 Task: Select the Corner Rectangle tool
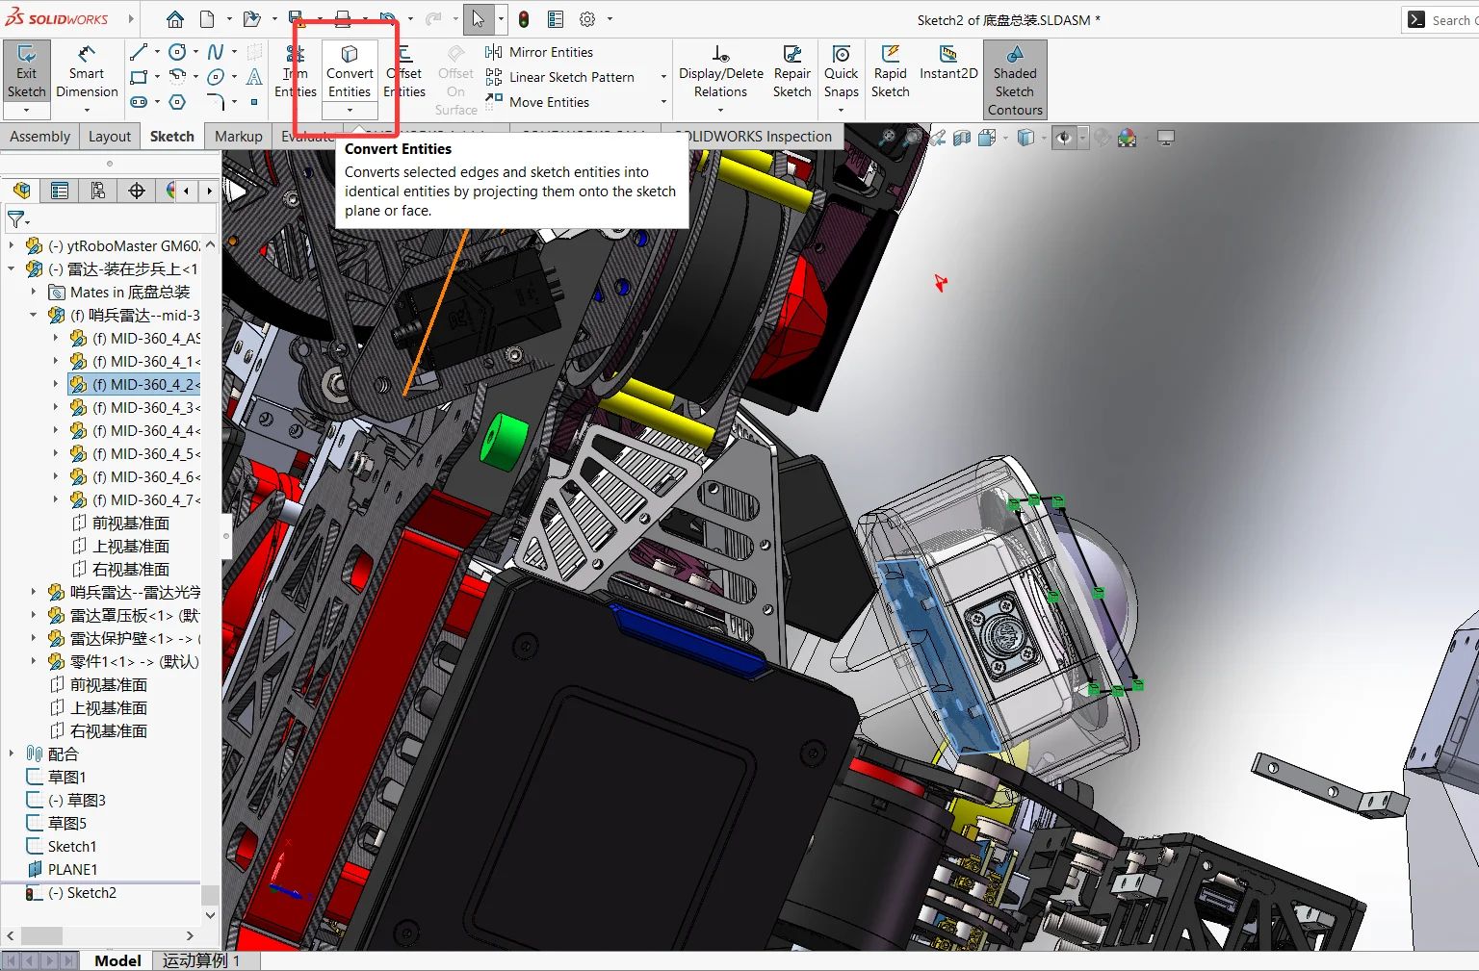pos(139,77)
